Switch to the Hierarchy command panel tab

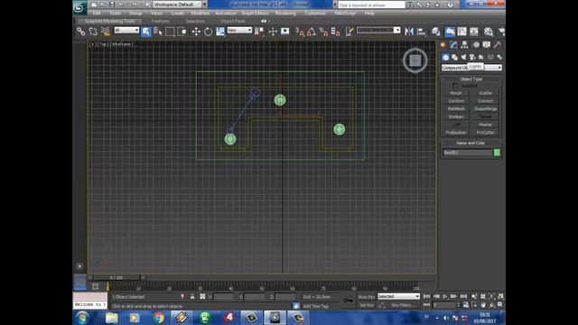464,45
